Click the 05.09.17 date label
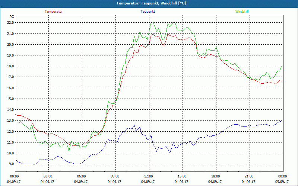 point(282,182)
